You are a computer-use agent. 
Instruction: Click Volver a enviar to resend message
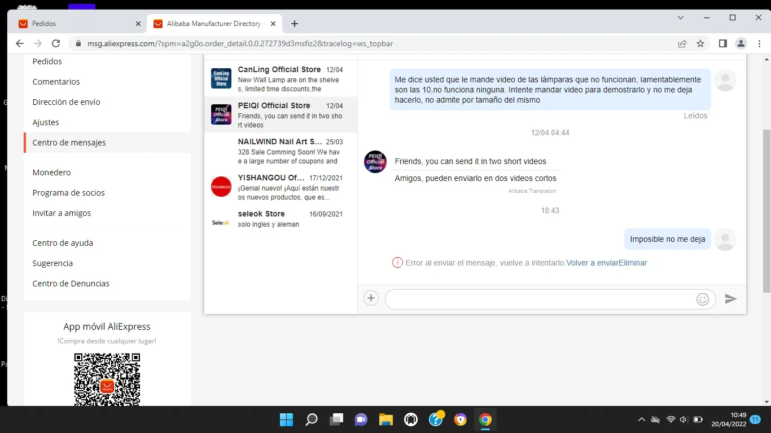coord(592,263)
